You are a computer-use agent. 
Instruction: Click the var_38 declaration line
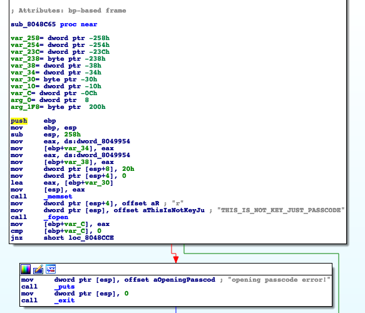(x=56, y=66)
